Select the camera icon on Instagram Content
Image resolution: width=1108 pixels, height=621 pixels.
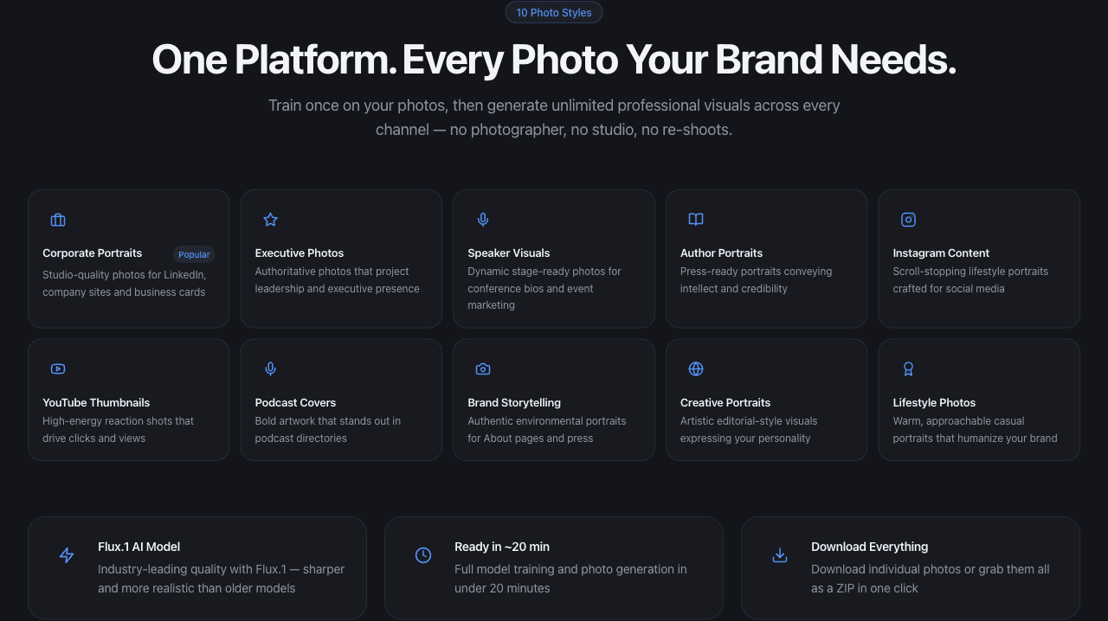908,220
